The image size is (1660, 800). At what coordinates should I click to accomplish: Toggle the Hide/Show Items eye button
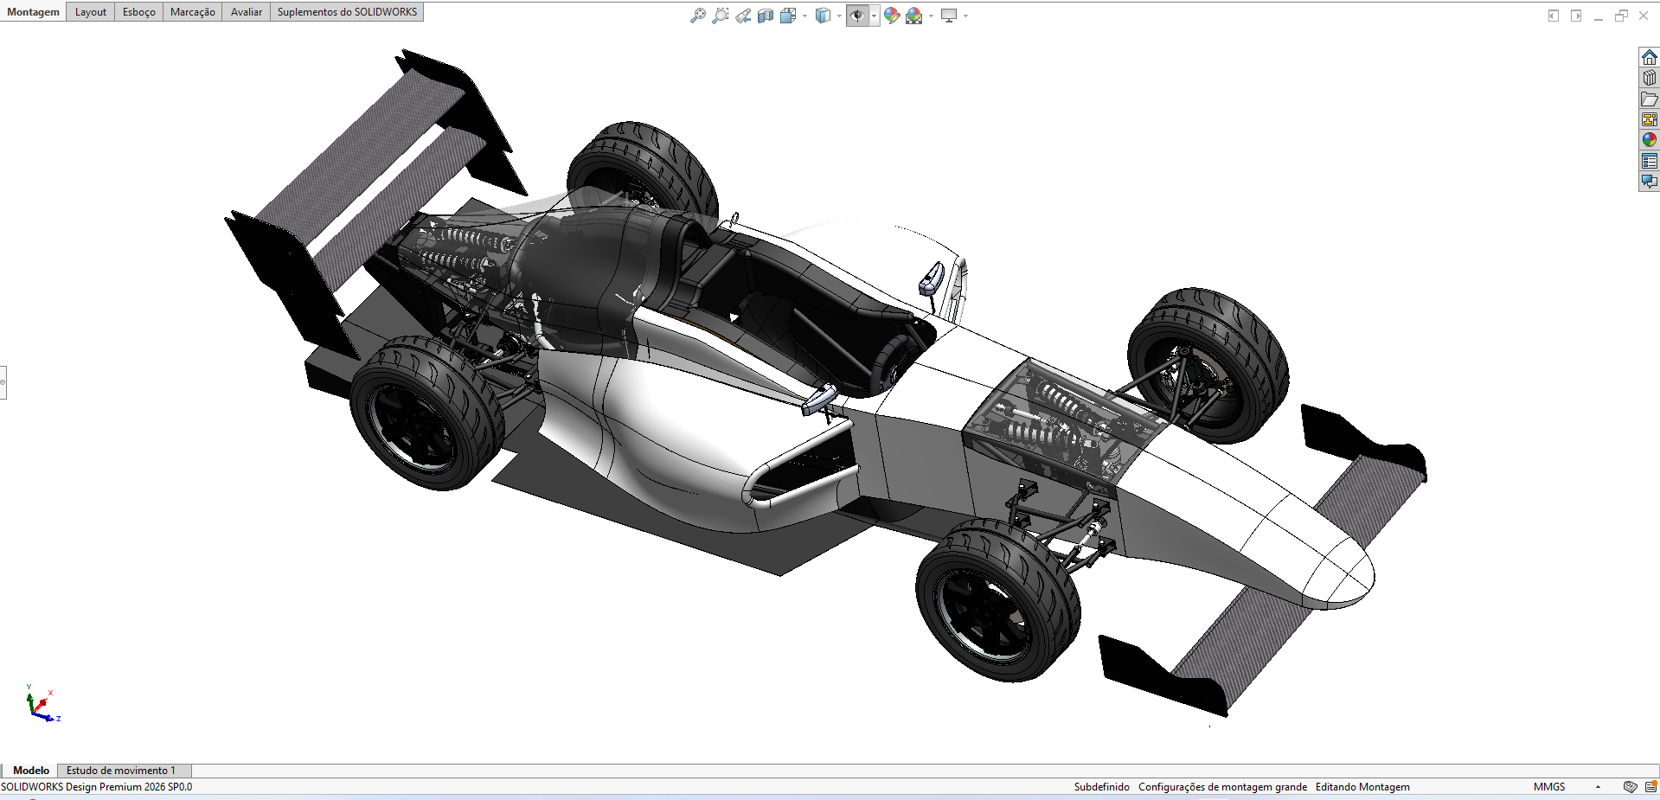(857, 16)
